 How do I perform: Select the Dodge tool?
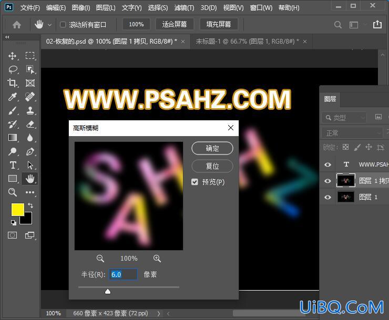(13, 151)
